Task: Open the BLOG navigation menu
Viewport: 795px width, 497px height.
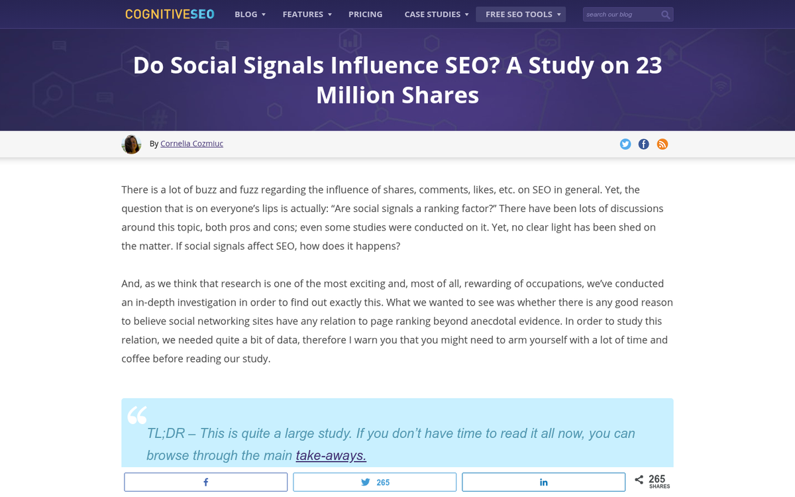Action: [x=250, y=14]
